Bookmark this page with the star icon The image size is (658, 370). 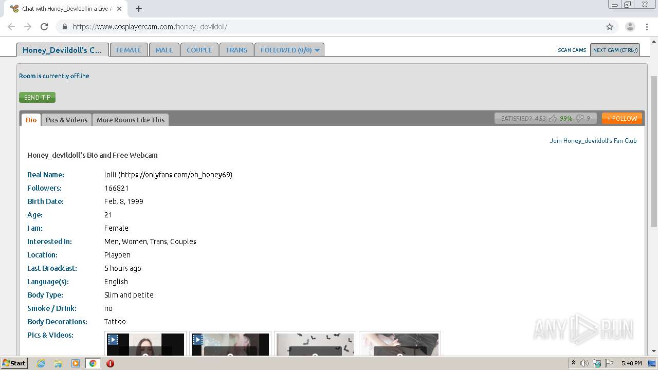(610, 27)
